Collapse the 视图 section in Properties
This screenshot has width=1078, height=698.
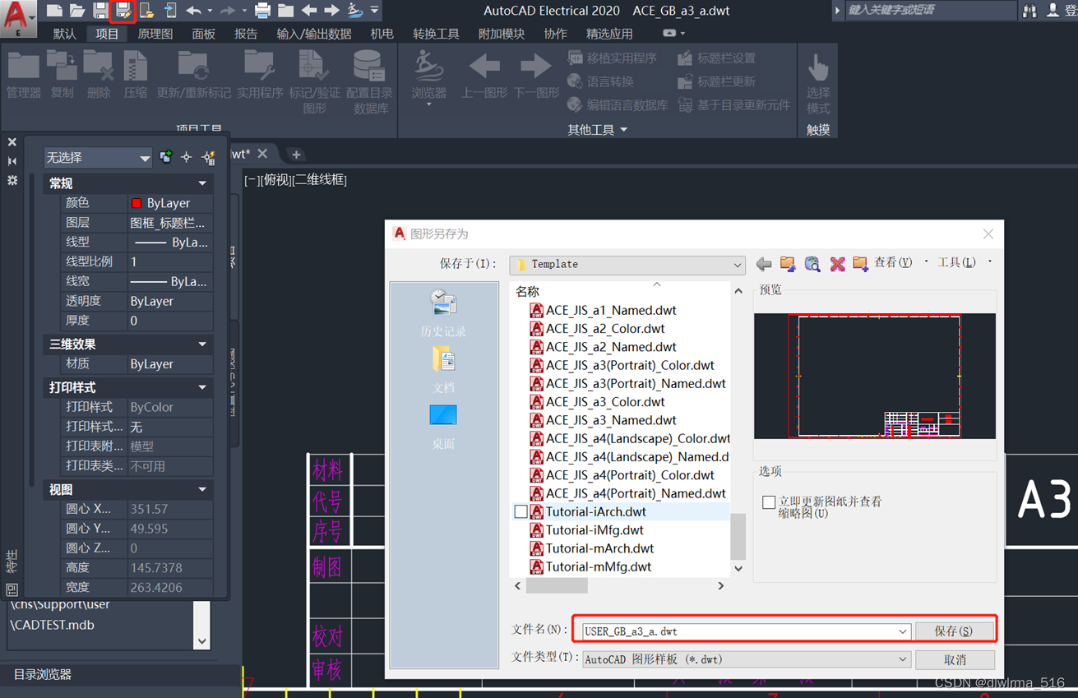click(x=202, y=489)
